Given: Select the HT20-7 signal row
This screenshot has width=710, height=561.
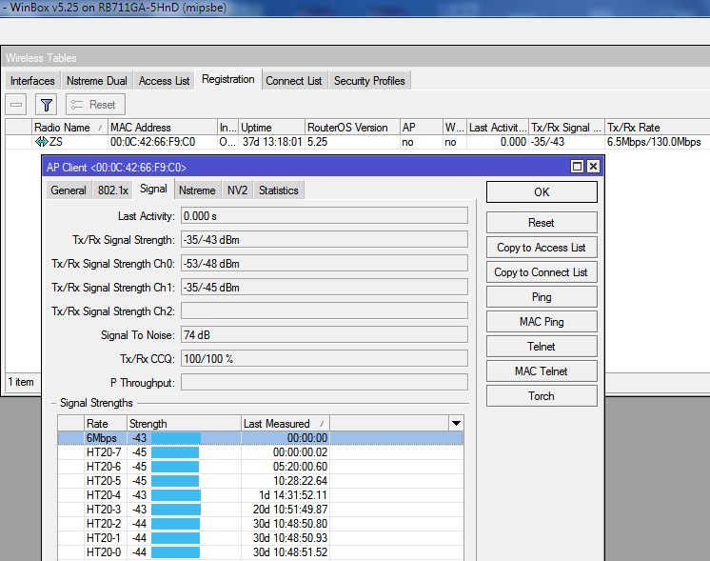Looking at the screenshot, I should [x=261, y=452].
